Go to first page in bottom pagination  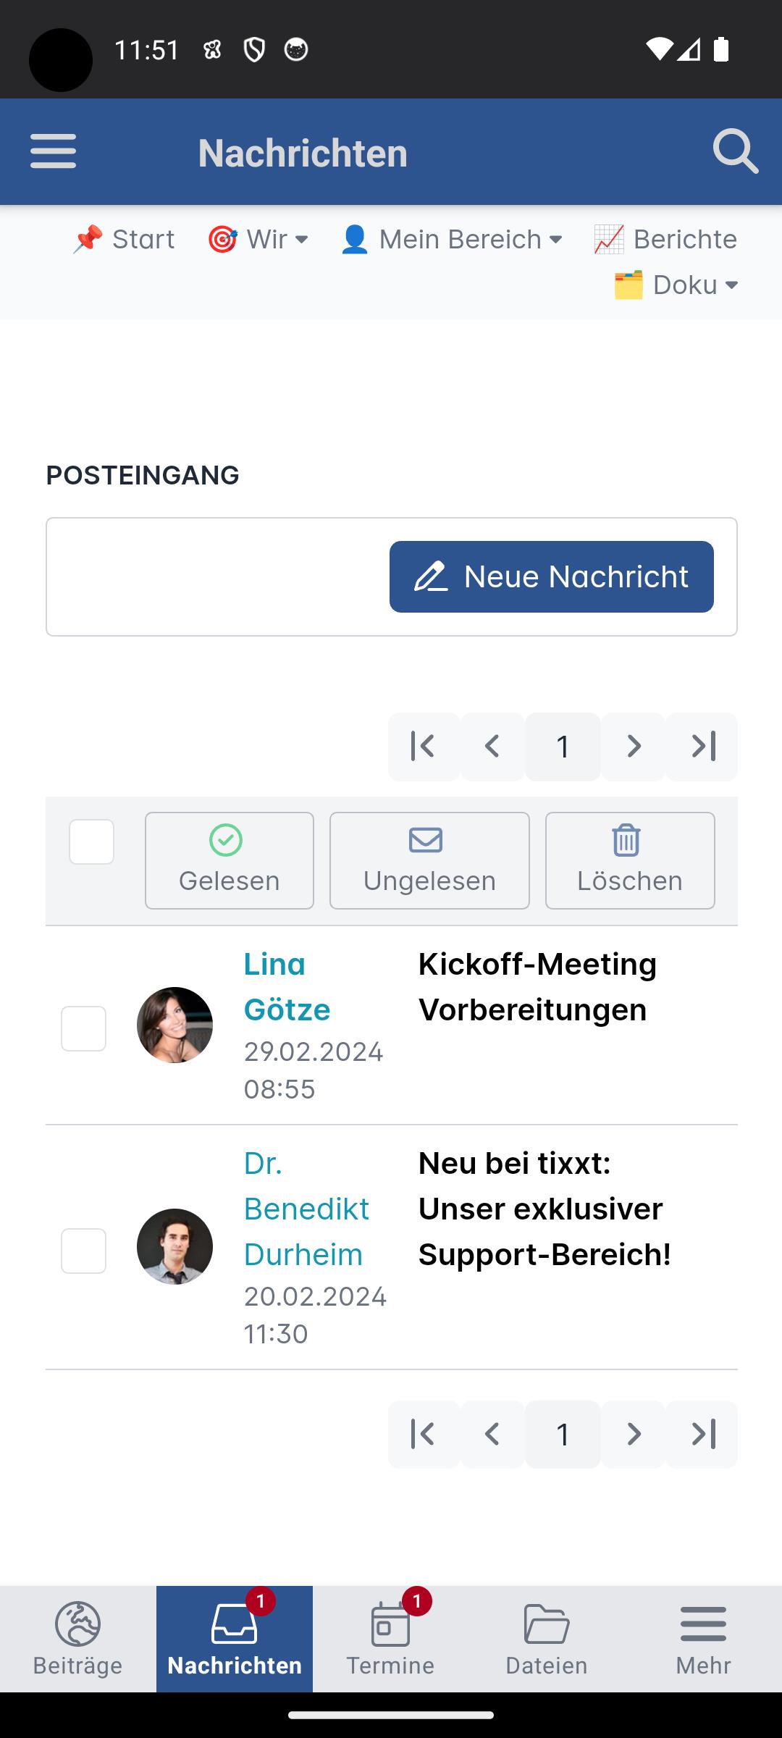(x=424, y=1434)
